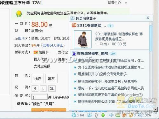
Task: Choose size L
Action: tap(43, 88)
